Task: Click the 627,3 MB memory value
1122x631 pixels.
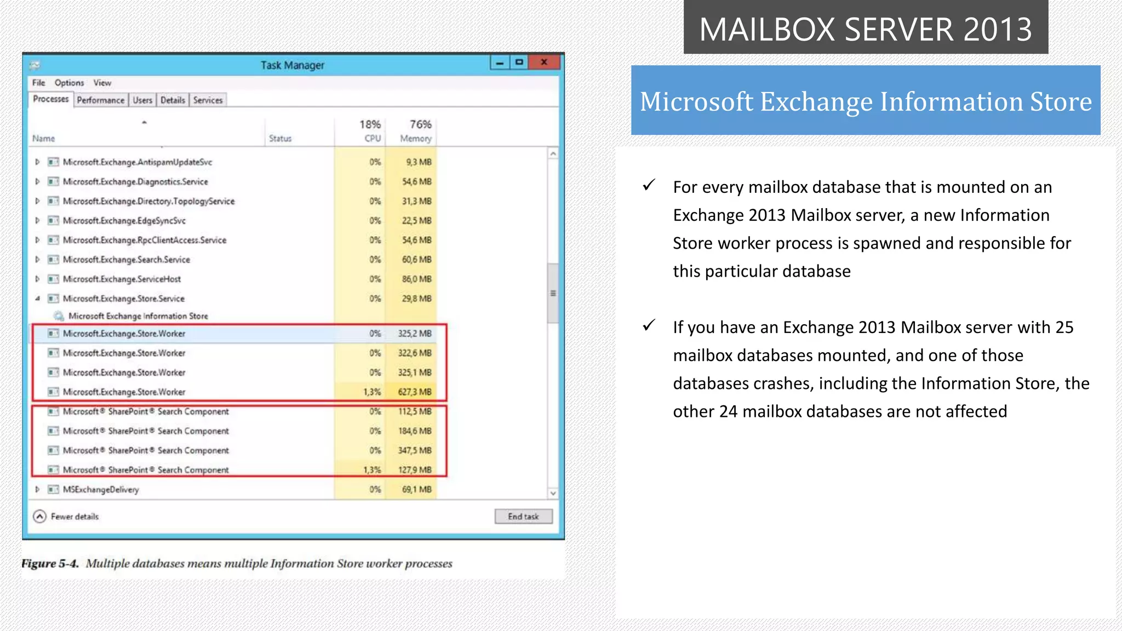Action: (415, 392)
